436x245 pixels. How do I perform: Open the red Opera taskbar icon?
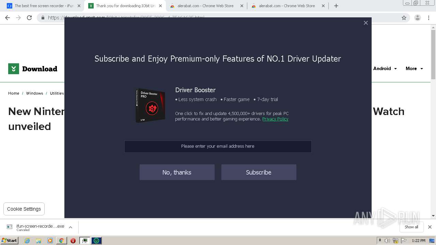[x=73, y=241]
